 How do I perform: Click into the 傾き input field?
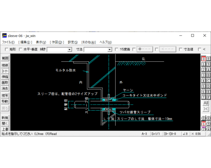point(57,50)
